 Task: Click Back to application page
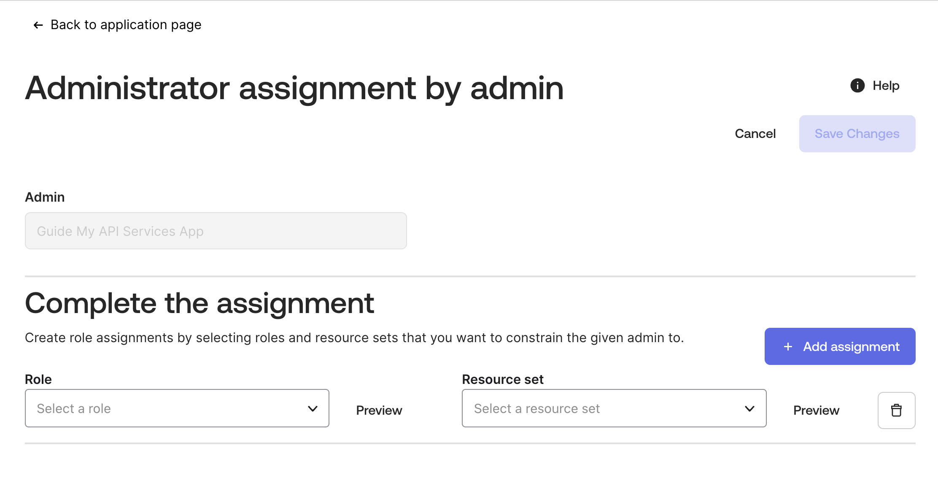(x=126, y=25)
